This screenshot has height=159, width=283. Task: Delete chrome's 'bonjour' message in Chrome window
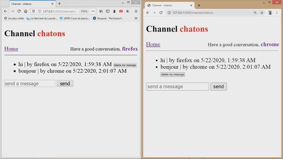pos(172,75)
